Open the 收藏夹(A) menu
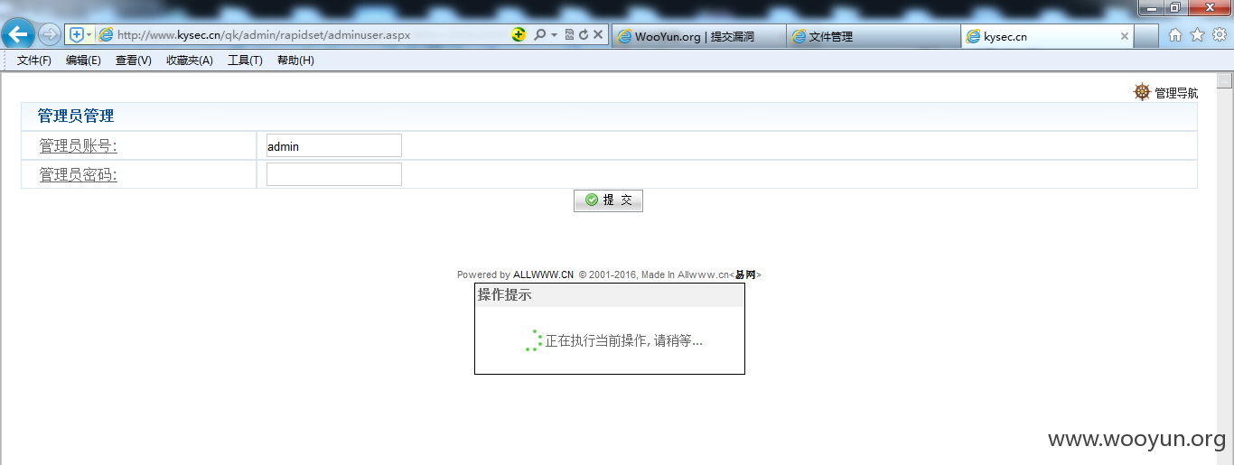This screenshot has height=465, width=1234. [x=190, y=60]
